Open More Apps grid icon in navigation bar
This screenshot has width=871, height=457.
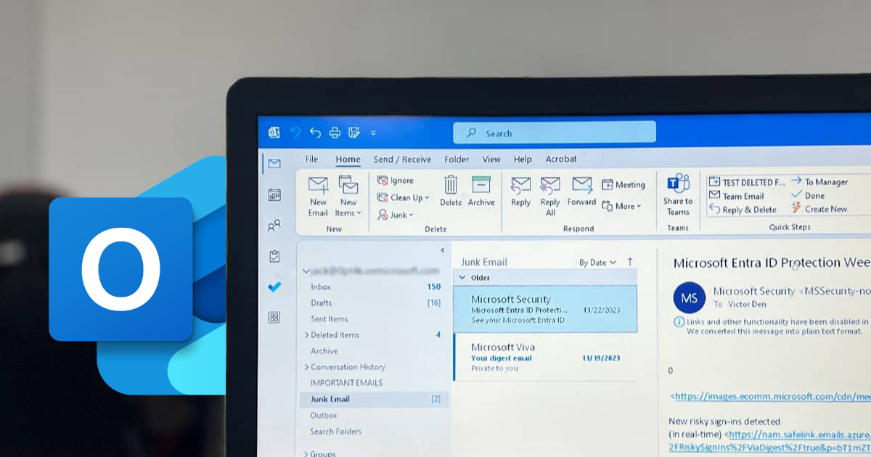pyautogui.click(x=274, y=317)
